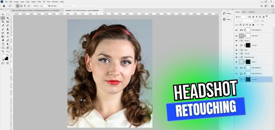The image size is (275, 130).
Task: Hide the Frequency sep group
Action: [x=236, y=57]
